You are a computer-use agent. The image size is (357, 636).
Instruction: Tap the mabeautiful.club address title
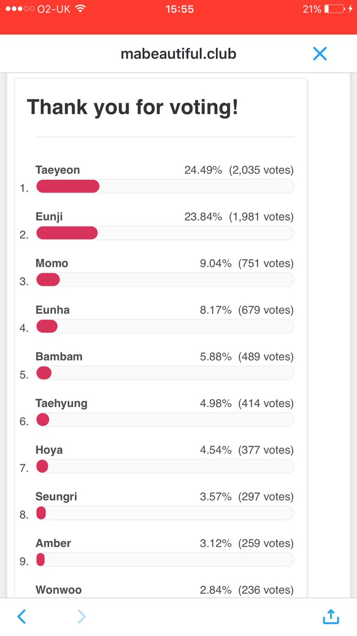[178, 54]
